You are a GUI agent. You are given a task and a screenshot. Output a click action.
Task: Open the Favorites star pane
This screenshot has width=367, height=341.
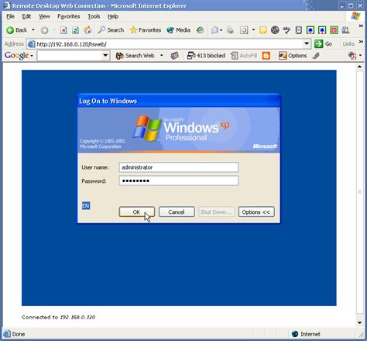(x=146, y=30)
